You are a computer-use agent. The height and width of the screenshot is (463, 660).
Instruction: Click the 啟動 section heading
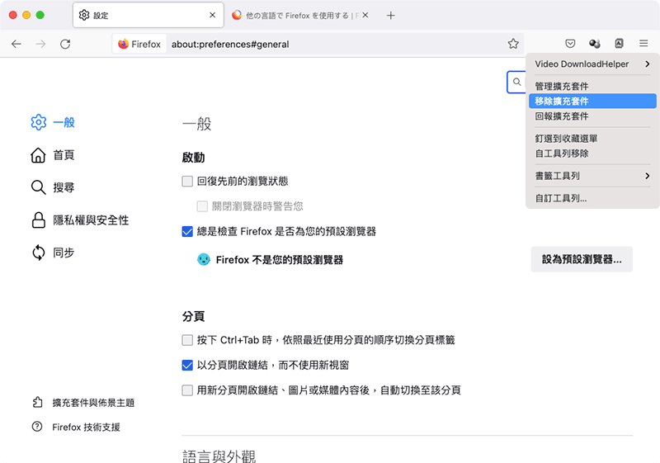point(193,158)
